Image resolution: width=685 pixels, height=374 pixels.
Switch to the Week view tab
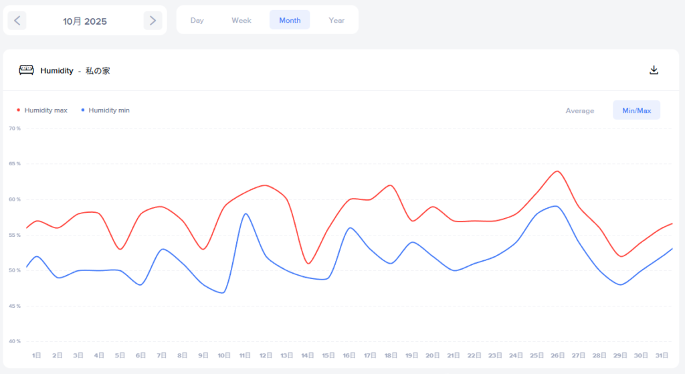(x=241, y=20)
